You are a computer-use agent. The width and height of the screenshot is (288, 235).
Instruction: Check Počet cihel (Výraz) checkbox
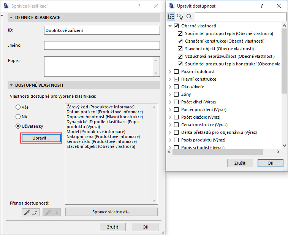(x=176, y=102)
